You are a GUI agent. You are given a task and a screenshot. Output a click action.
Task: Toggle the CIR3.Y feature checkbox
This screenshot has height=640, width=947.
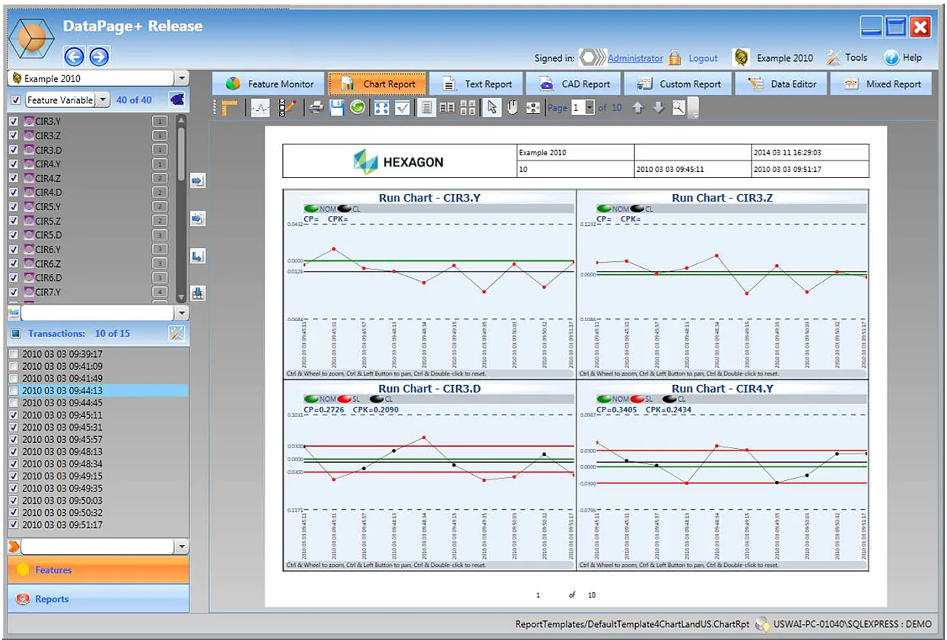click(x=13, y=121)
